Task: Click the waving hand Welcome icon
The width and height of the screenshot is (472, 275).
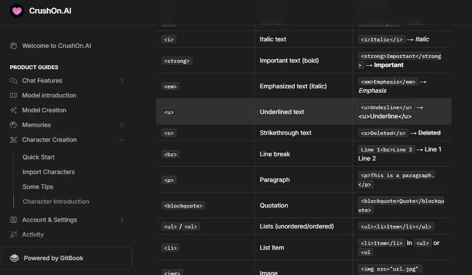Action: pyautogui.click(x=13, y=46)
